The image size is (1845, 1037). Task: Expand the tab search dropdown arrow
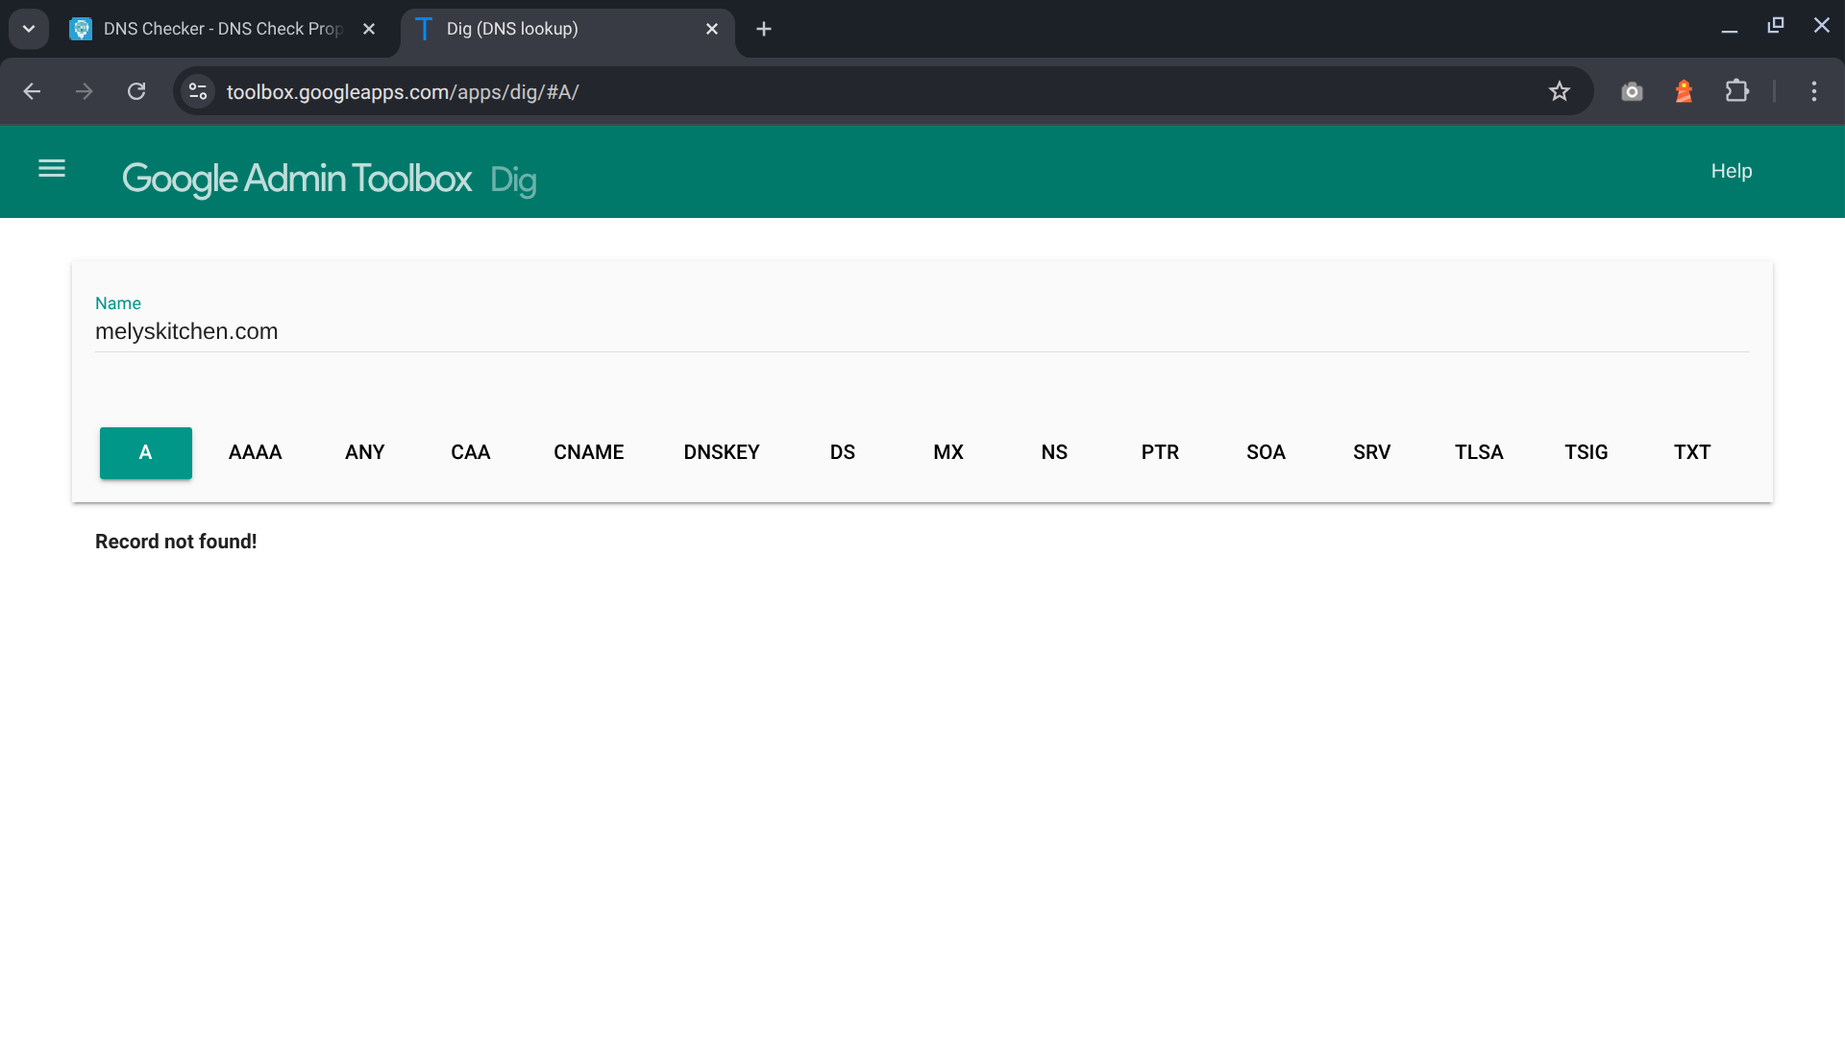tap(29, 29)
